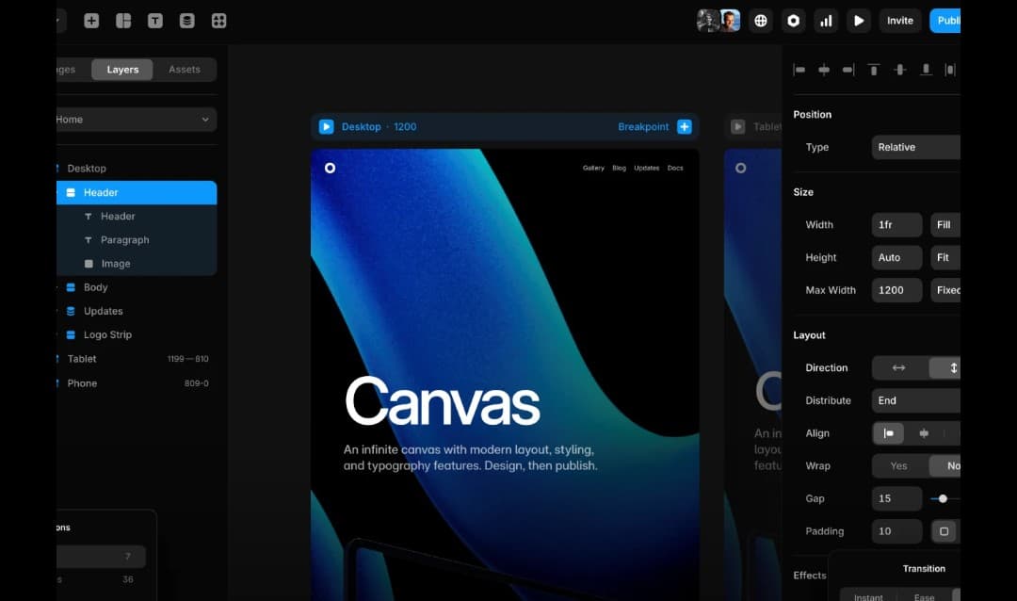
Task: Align vertical centers icon in properties panel
Action: point(899,70)
